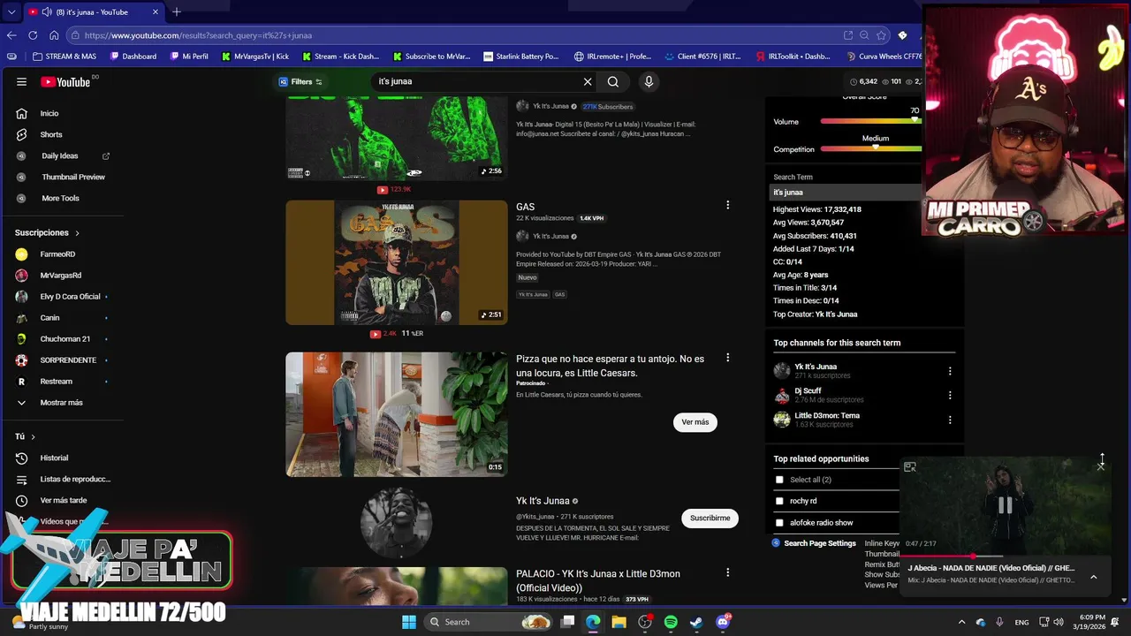The image size is (1131, 636).
Task: Open options for Dj Scuff top channel
Action: pos(950,395)
